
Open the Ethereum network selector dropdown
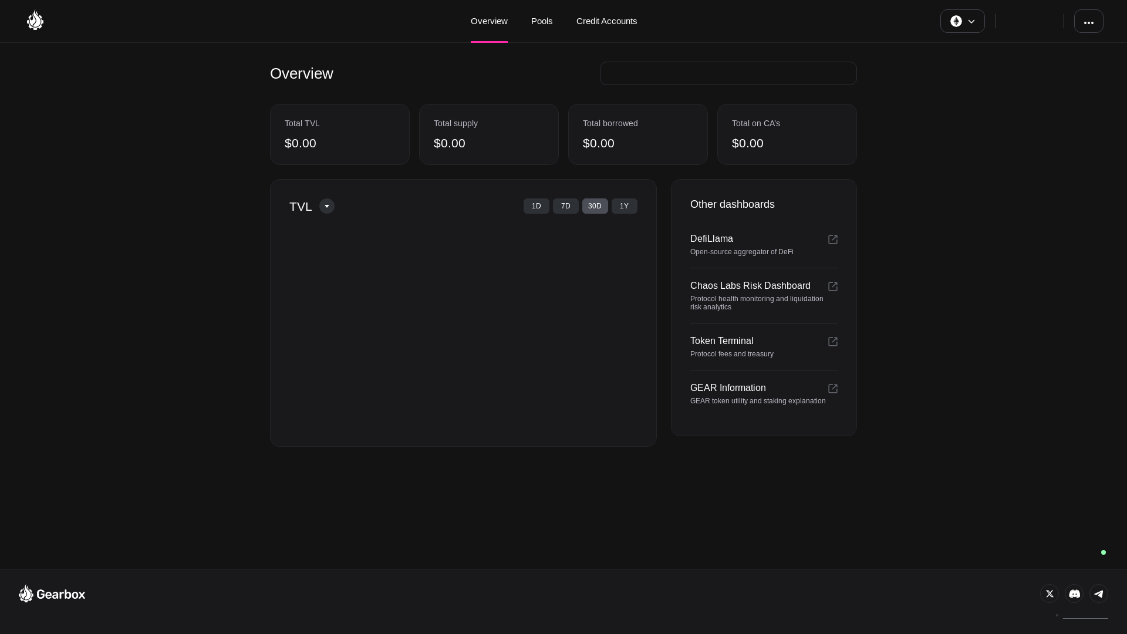coord(962,21)
